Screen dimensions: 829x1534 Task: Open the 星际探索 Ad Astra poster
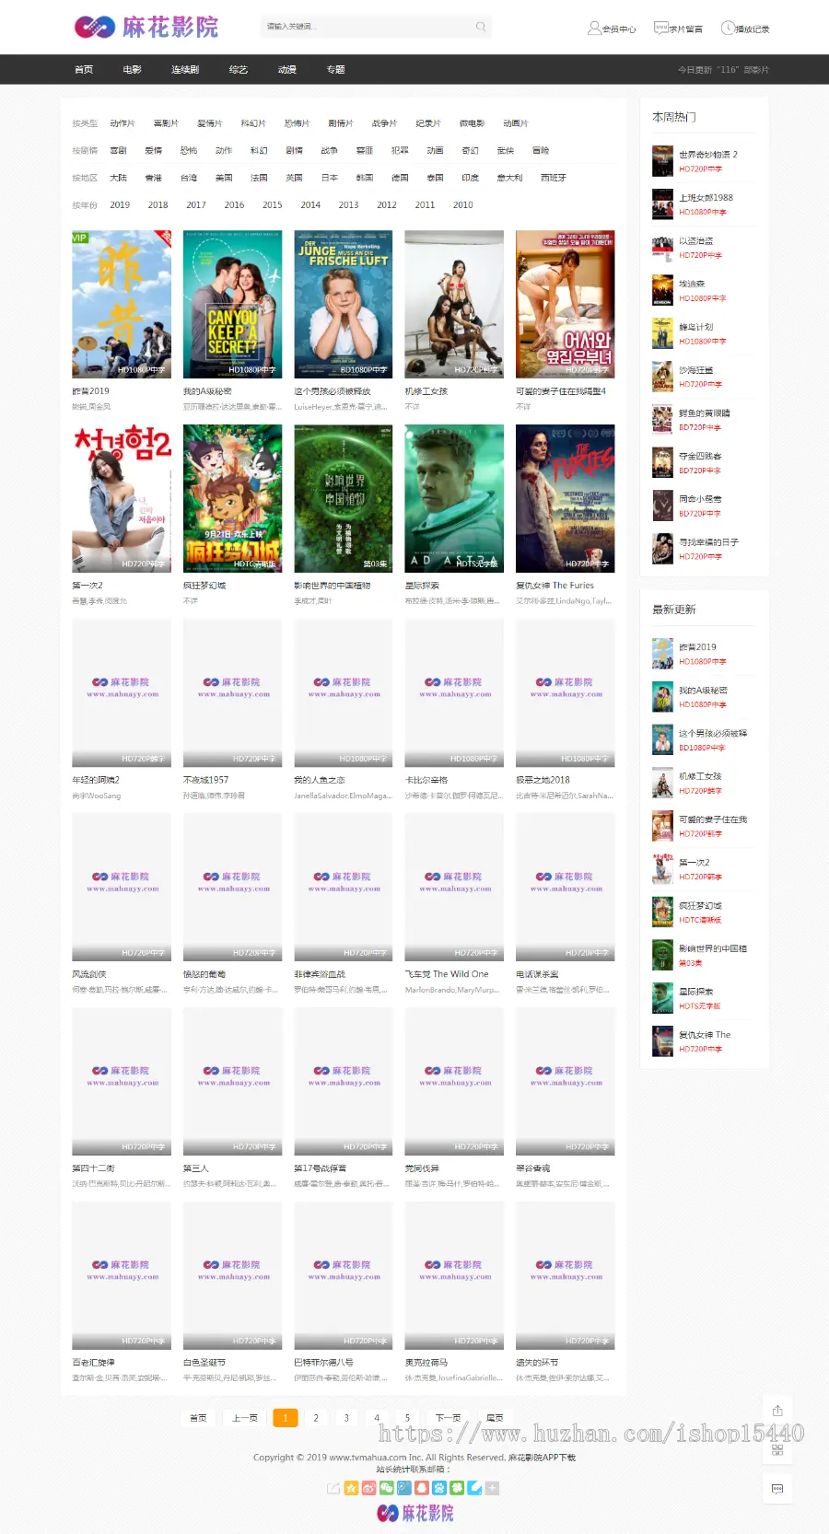[x=454, y=498]
